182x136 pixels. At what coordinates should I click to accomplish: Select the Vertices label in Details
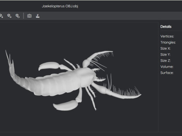click(167, 36)
